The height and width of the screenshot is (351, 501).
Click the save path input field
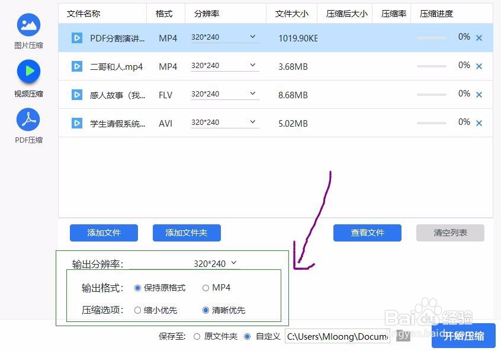[x=336, y=336]
